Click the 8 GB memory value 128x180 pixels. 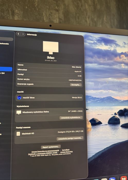[x=80, y=76]
